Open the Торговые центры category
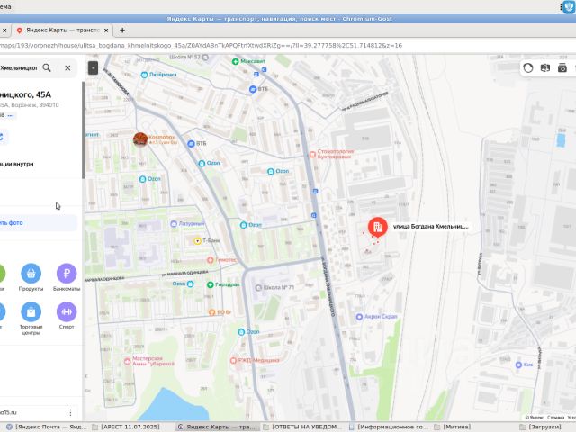The image size is (576, 432). tap(31, 319)
